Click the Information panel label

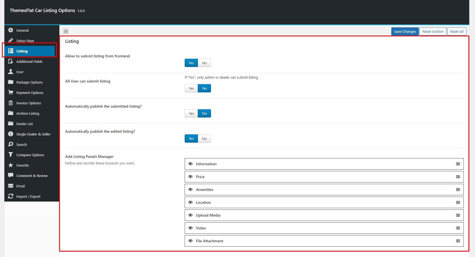coord(206,164)
